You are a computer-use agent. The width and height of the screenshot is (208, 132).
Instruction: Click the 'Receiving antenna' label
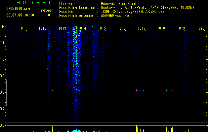76,16
